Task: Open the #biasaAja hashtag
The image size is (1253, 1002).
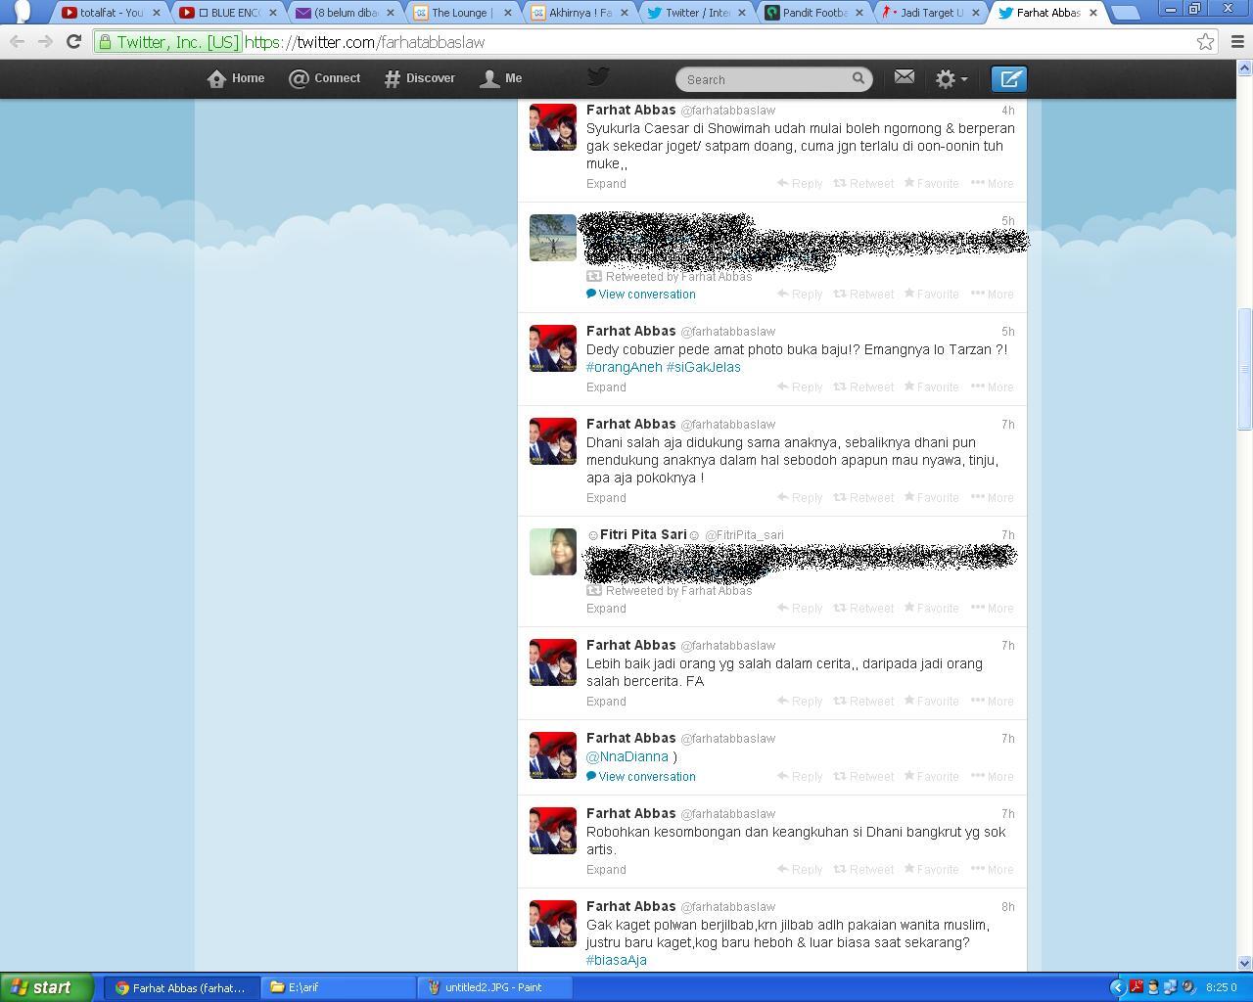Action: (617, 960)
